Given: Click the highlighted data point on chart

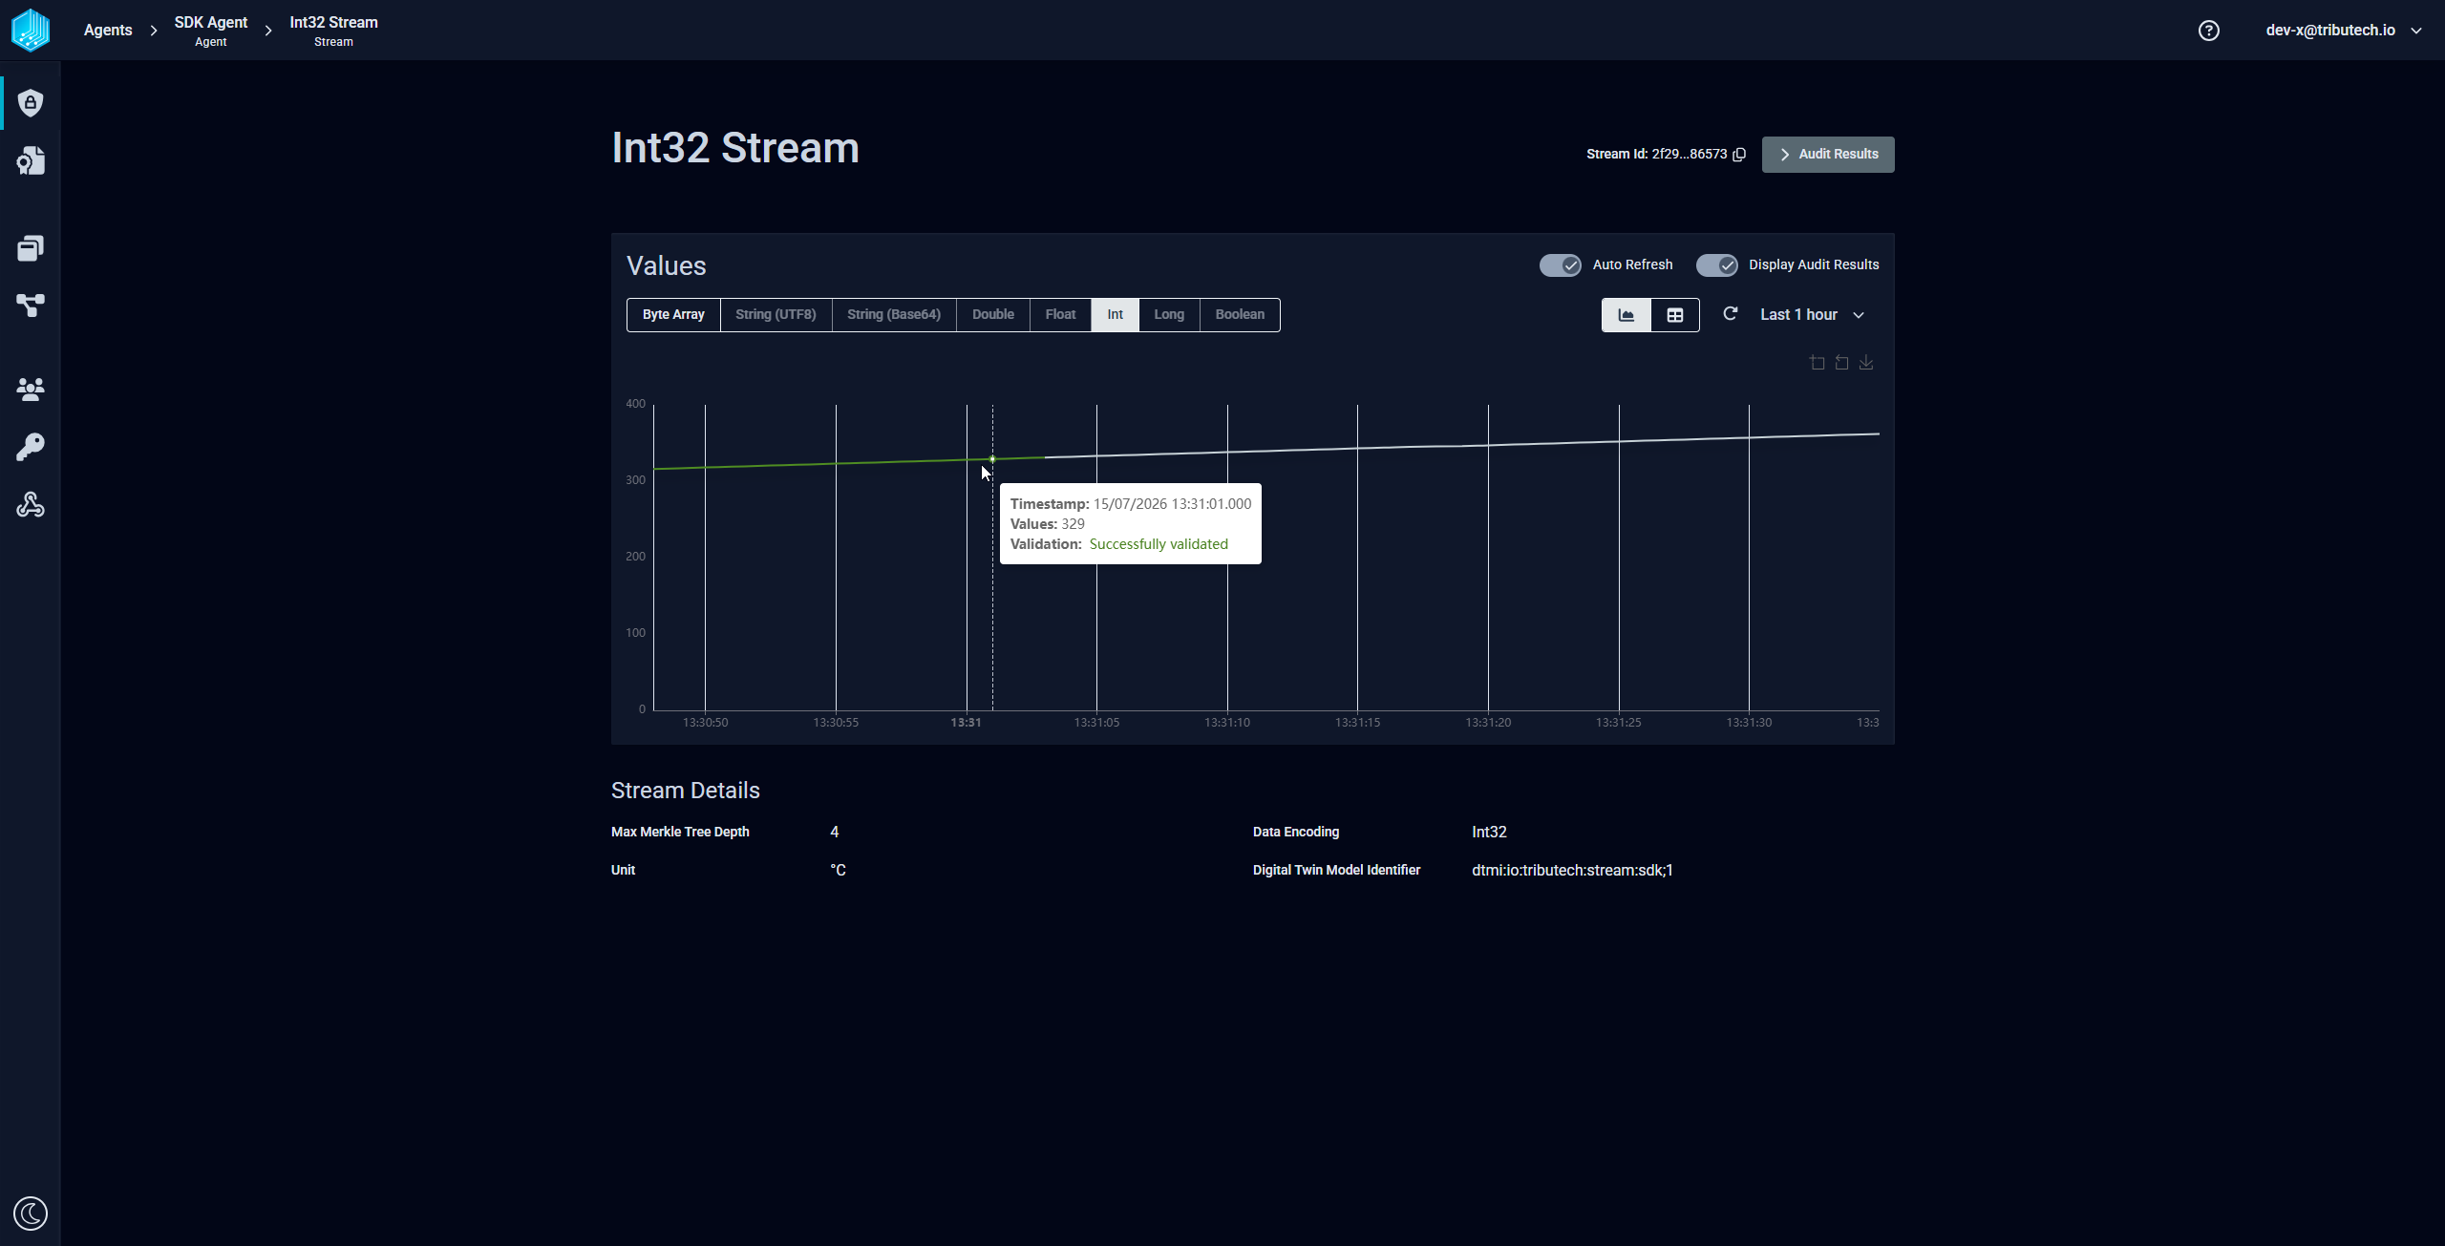Looking at the screenshot, I should point(992,459).
